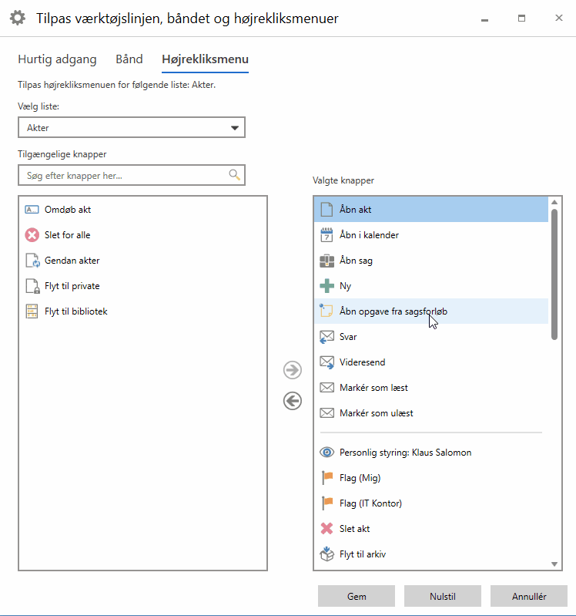Click the Flyt til arkiv box icon

pos(327,554)
